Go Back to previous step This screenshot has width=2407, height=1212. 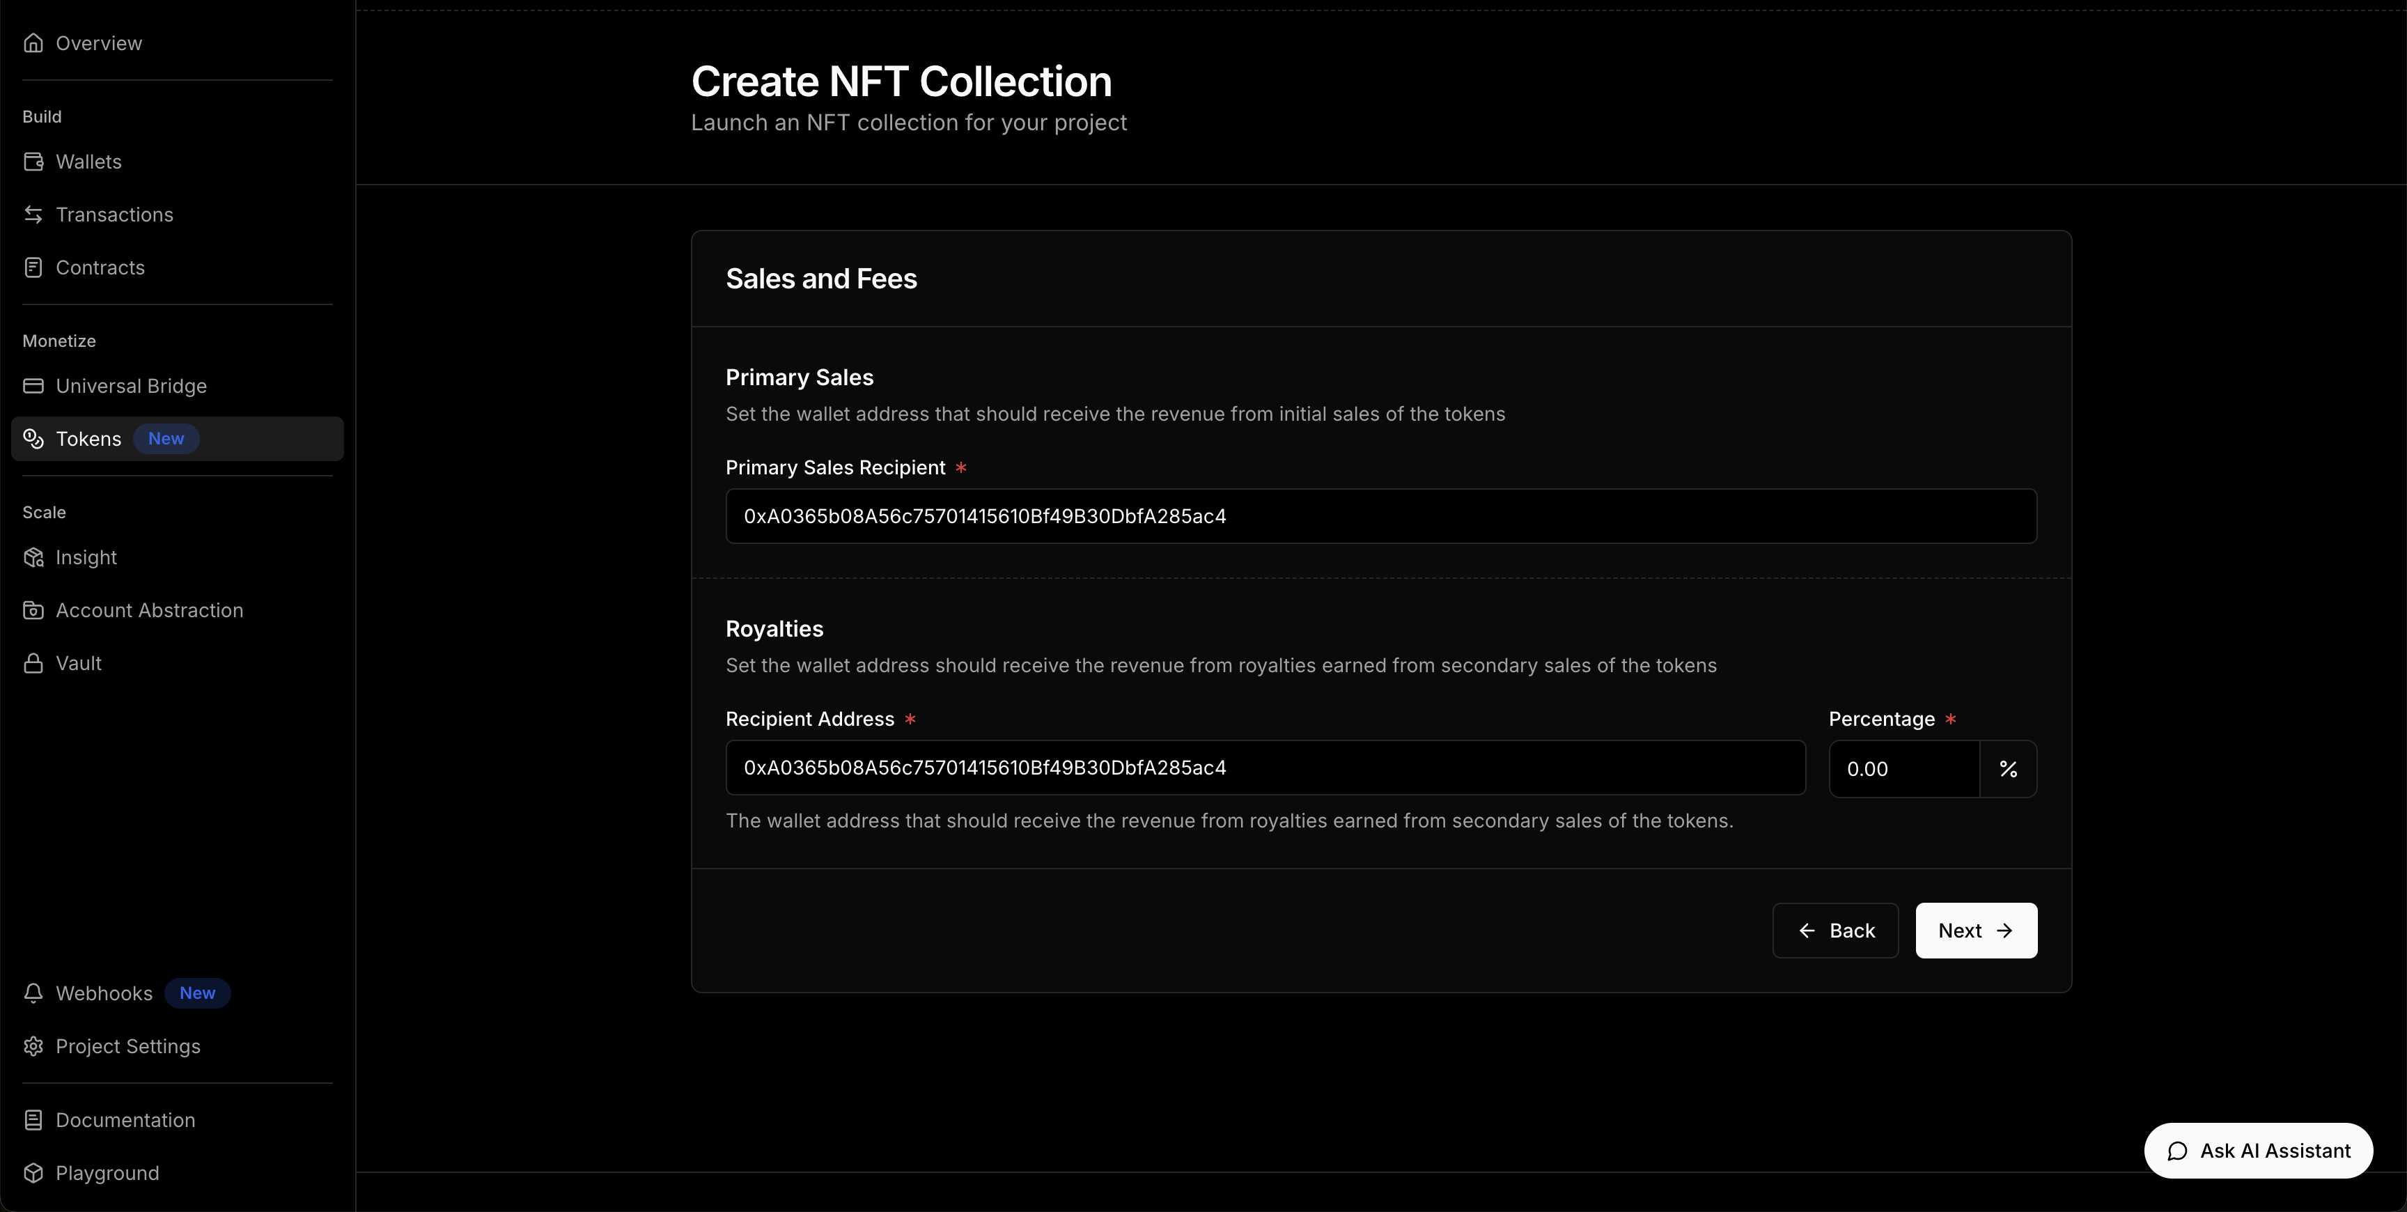tap(1835, 931)
